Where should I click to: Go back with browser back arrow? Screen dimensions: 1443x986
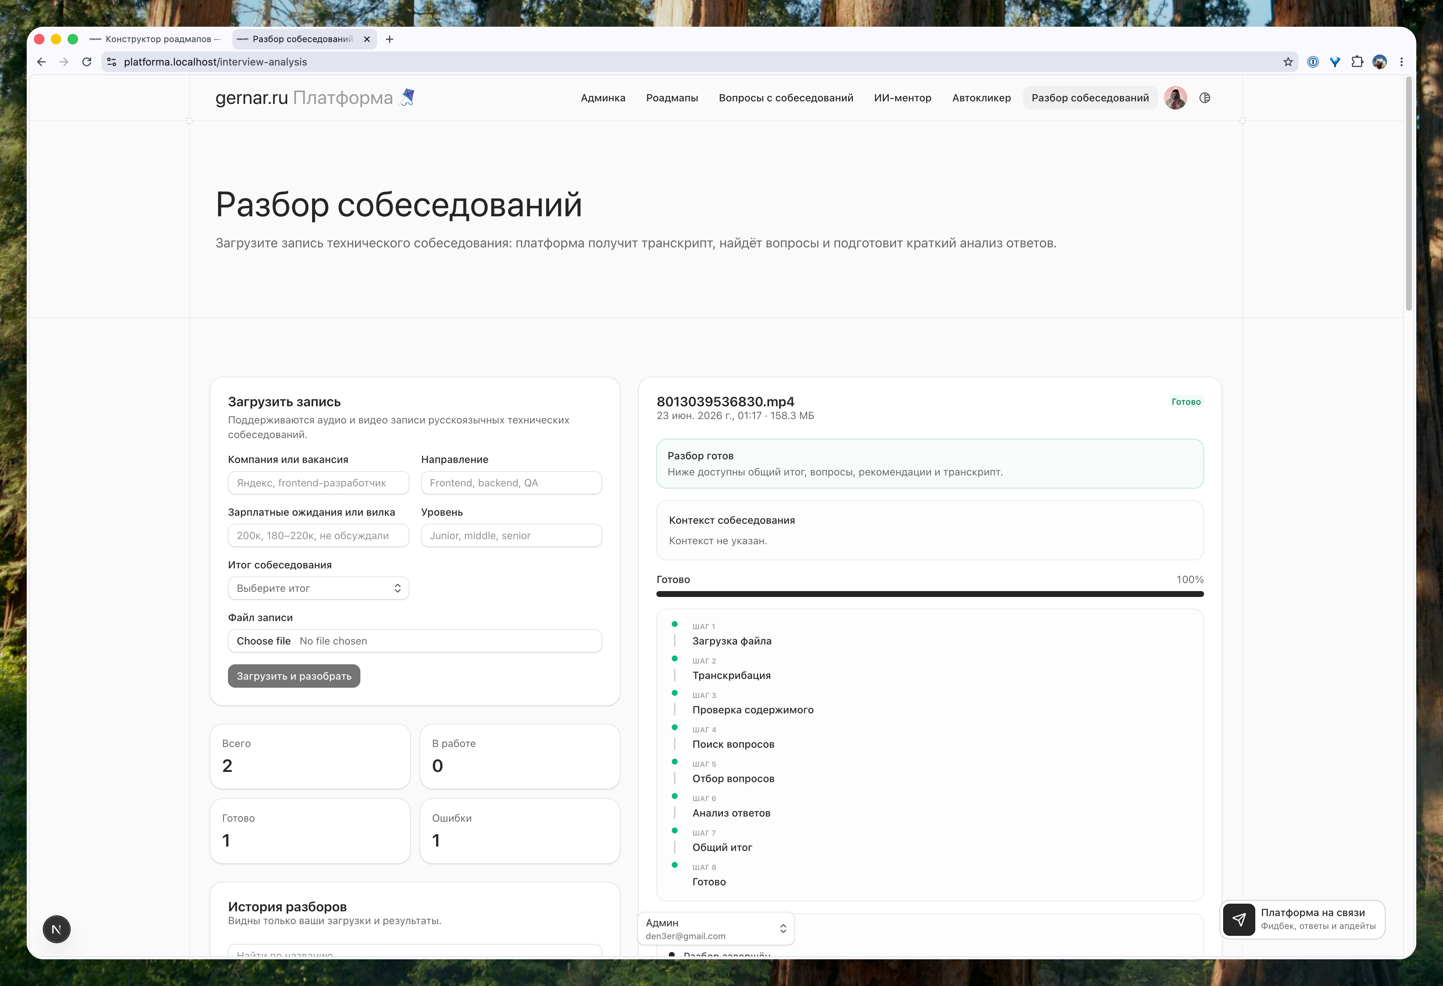[x=42, y=62]
